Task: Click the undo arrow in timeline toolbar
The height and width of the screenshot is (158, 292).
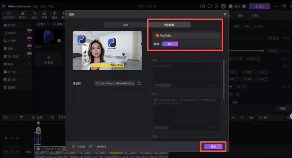Action: 5,117
